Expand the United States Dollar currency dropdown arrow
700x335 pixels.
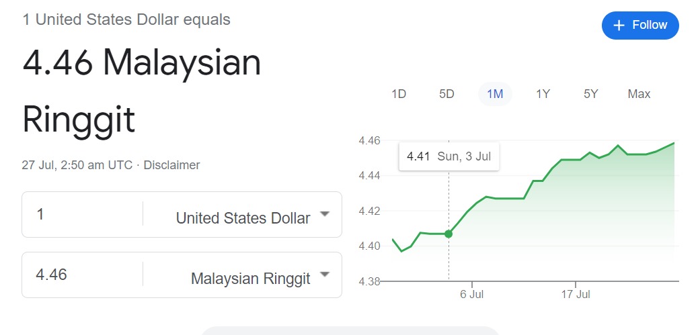pos(325,214)
